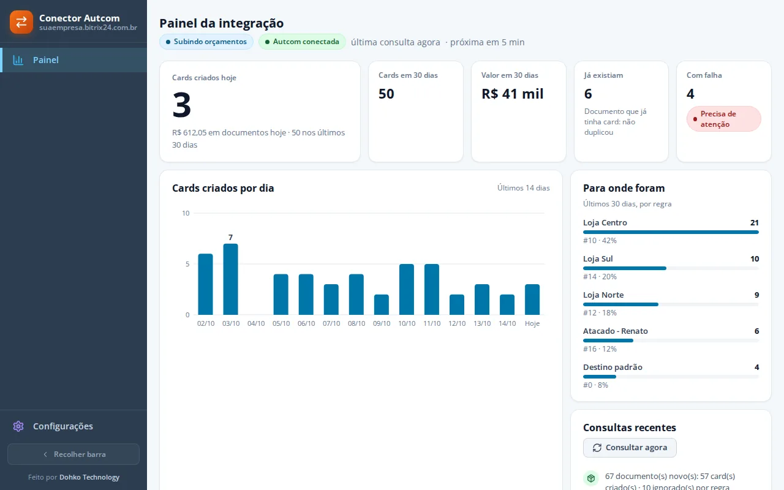The image size is (784, 490).
Task: Click the próxima em 5 min text
Action: [488, 42]
